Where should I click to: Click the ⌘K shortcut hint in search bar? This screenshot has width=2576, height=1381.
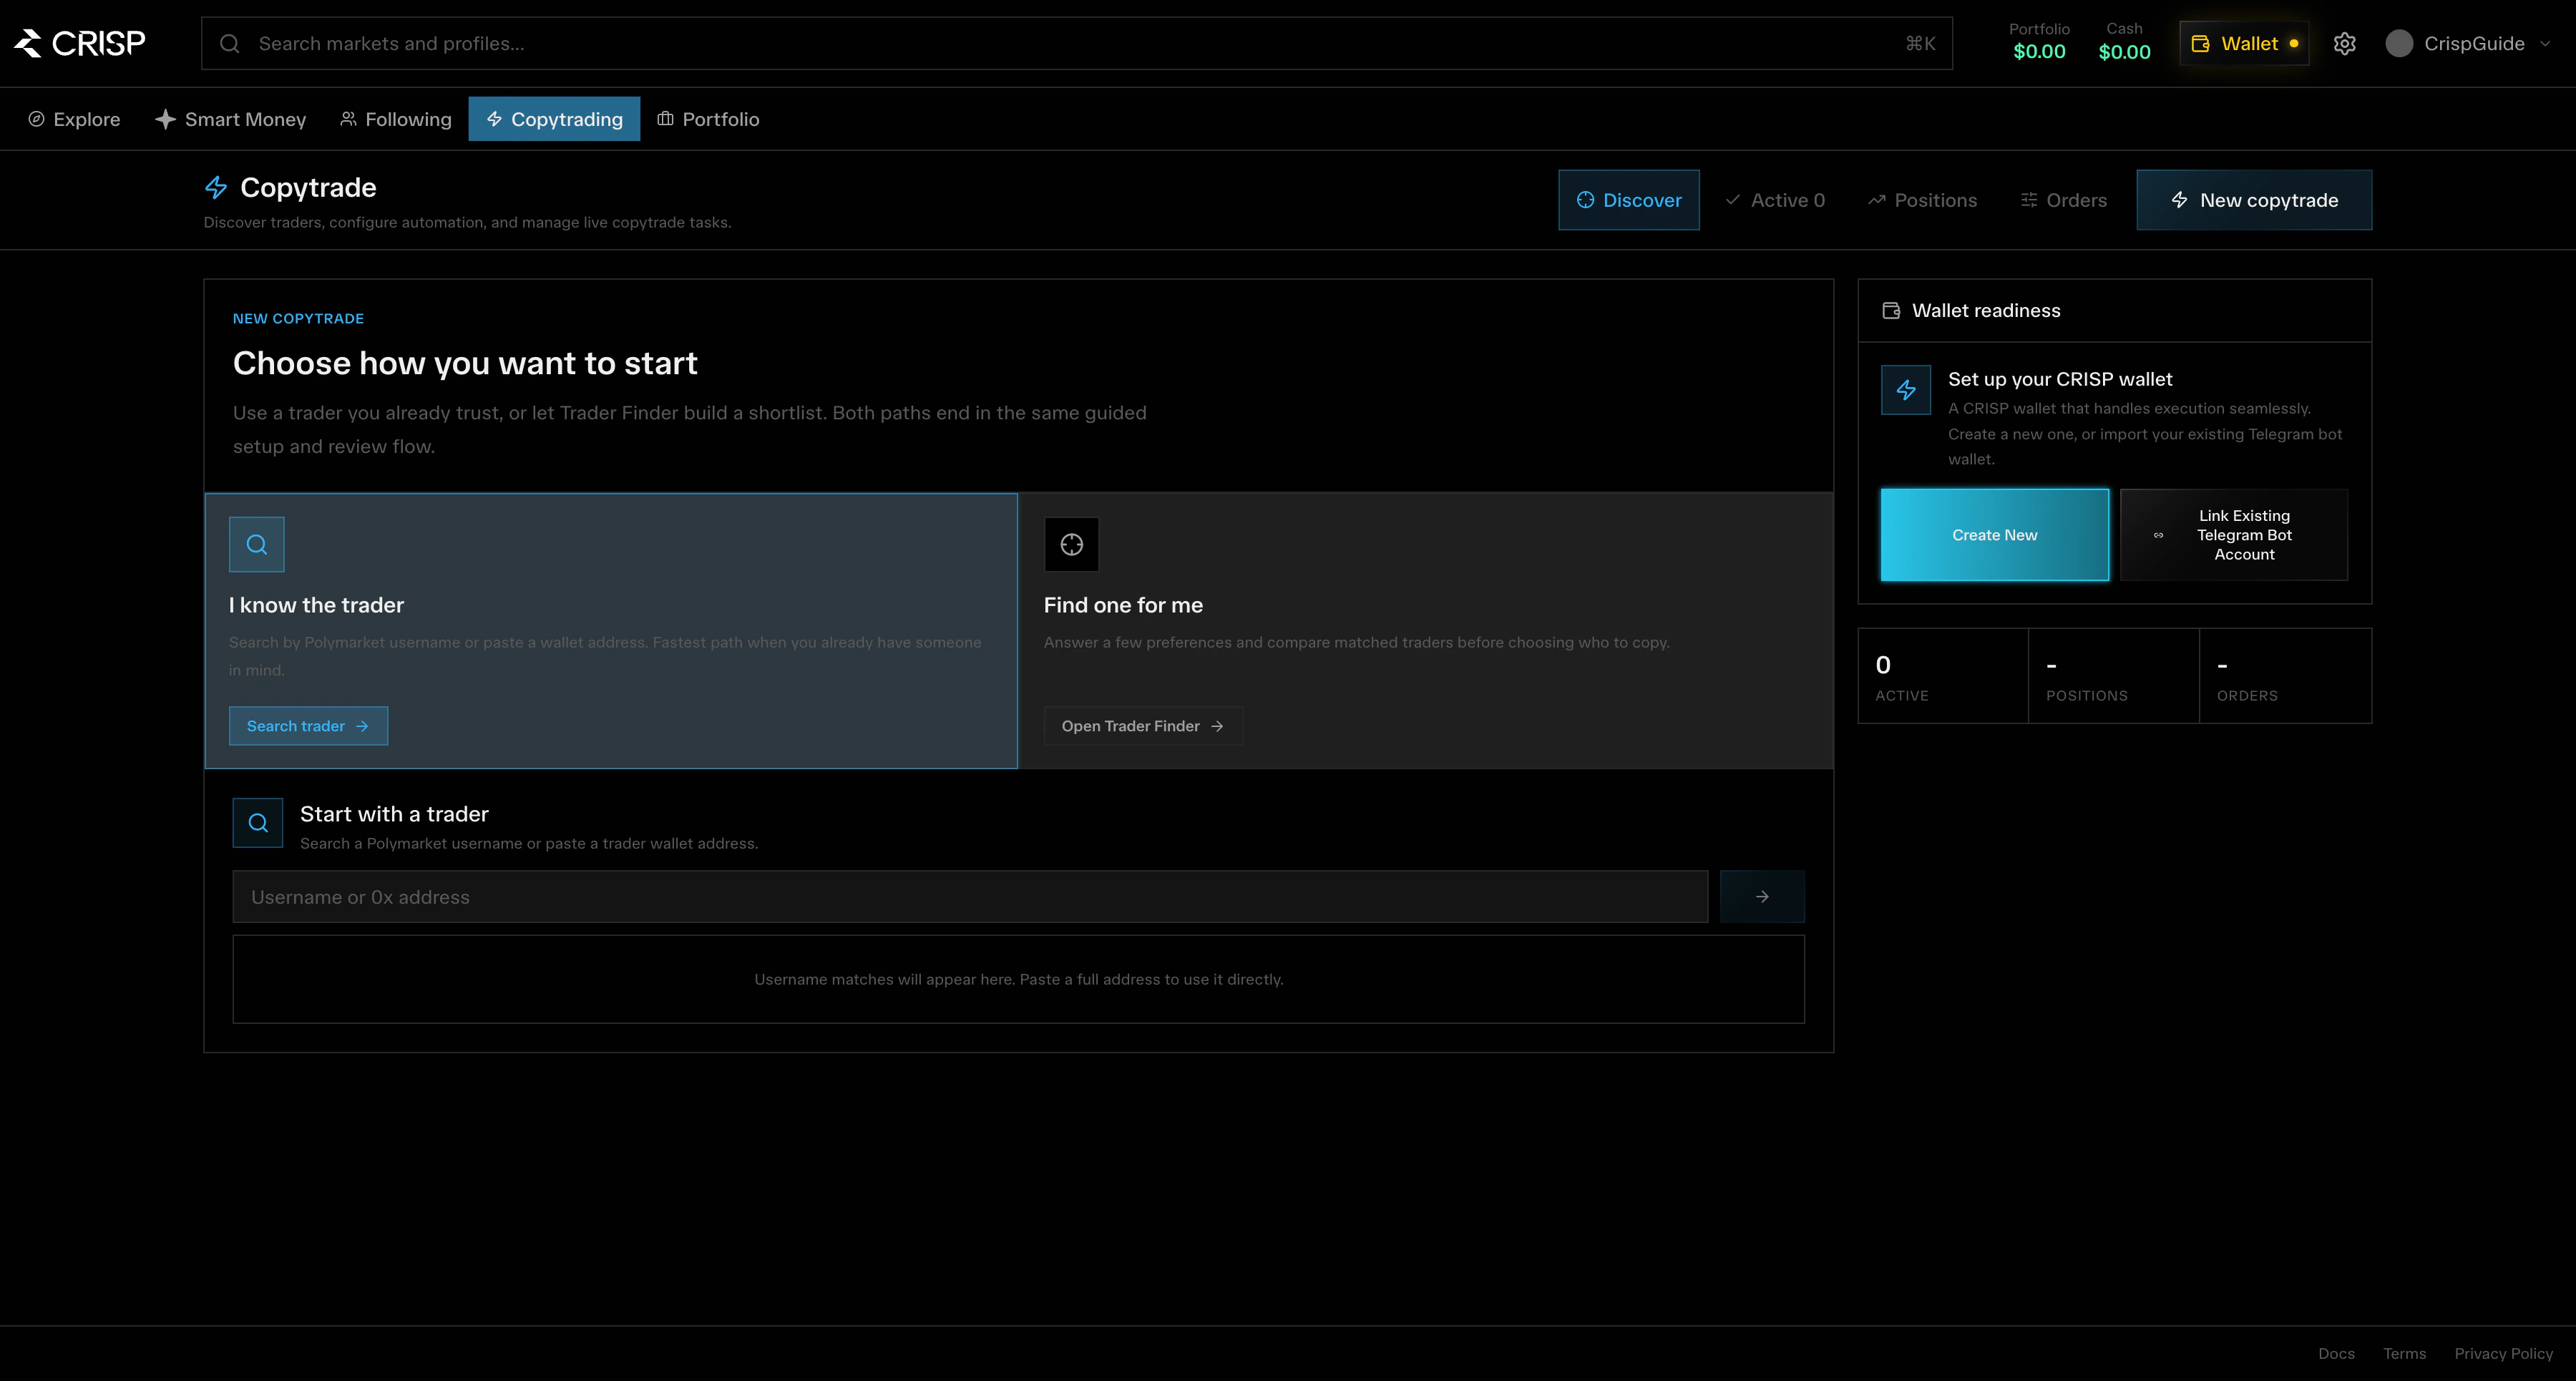coord(1920,43)
